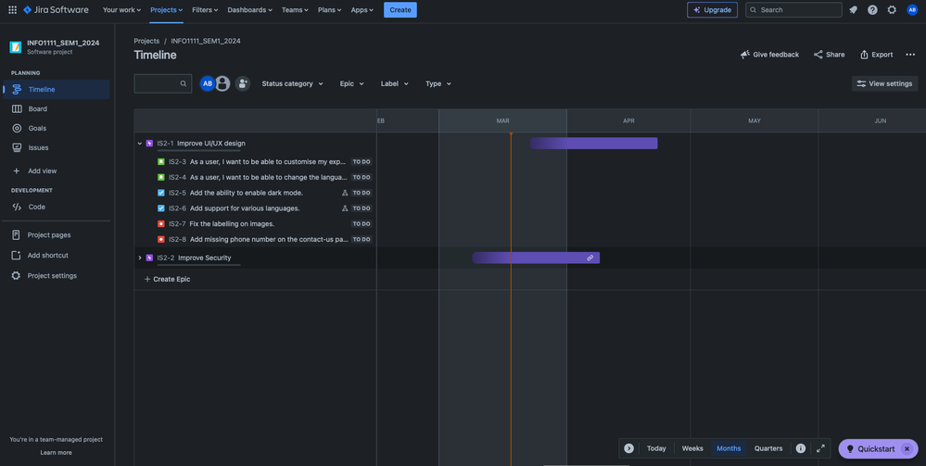
Task: Click the blue Create button
Action: [400, 10]
